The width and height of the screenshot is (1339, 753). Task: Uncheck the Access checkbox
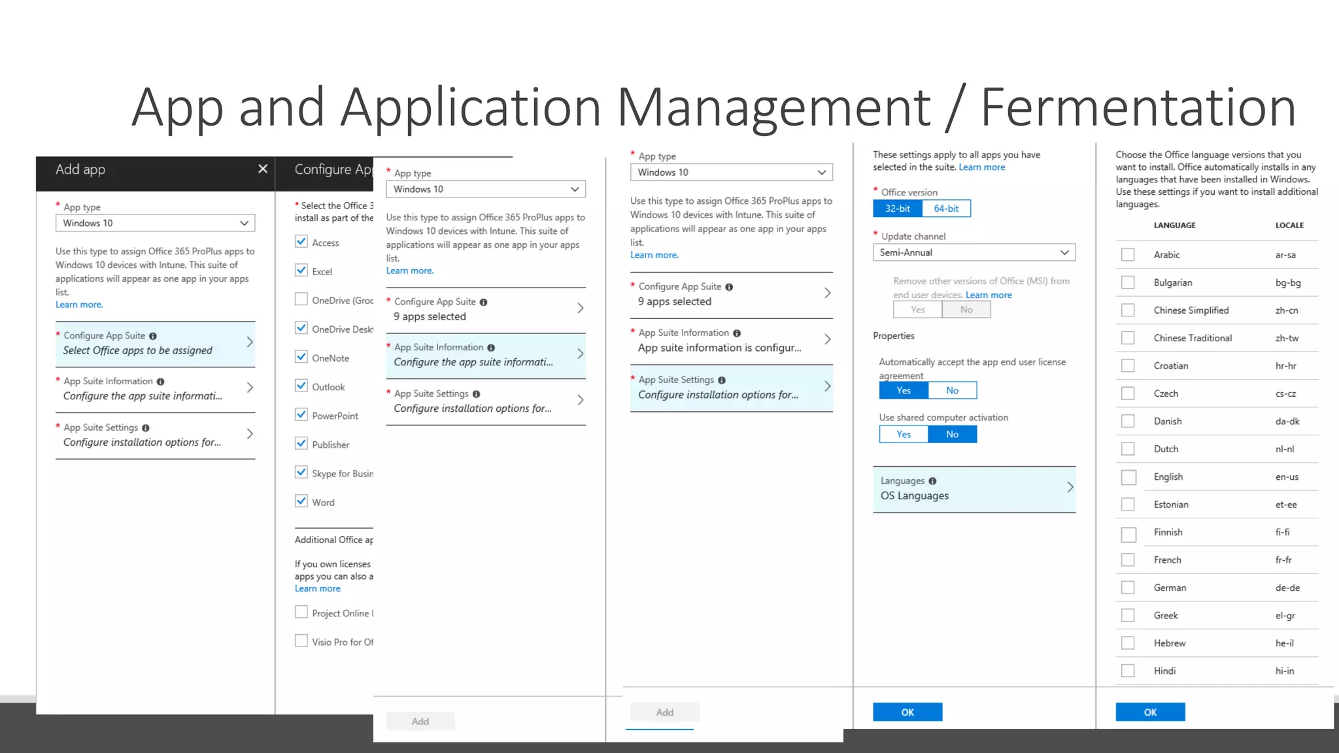[301, 241]
